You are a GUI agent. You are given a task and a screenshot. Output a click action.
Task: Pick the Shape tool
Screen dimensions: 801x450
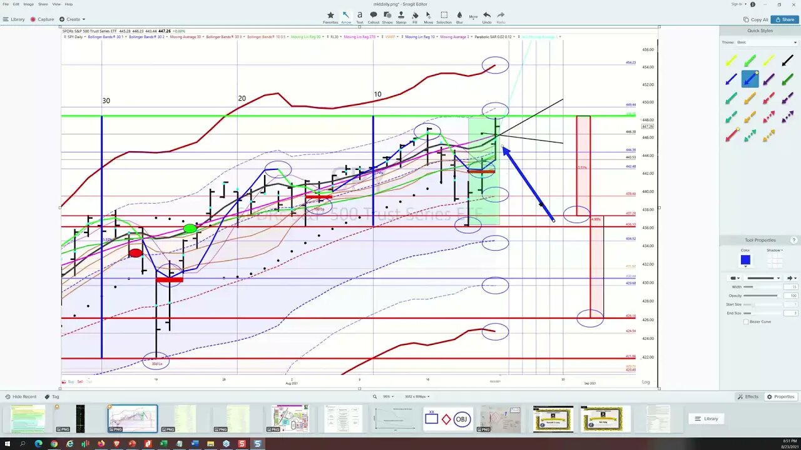pyautogui.click(x=387, y=17)
